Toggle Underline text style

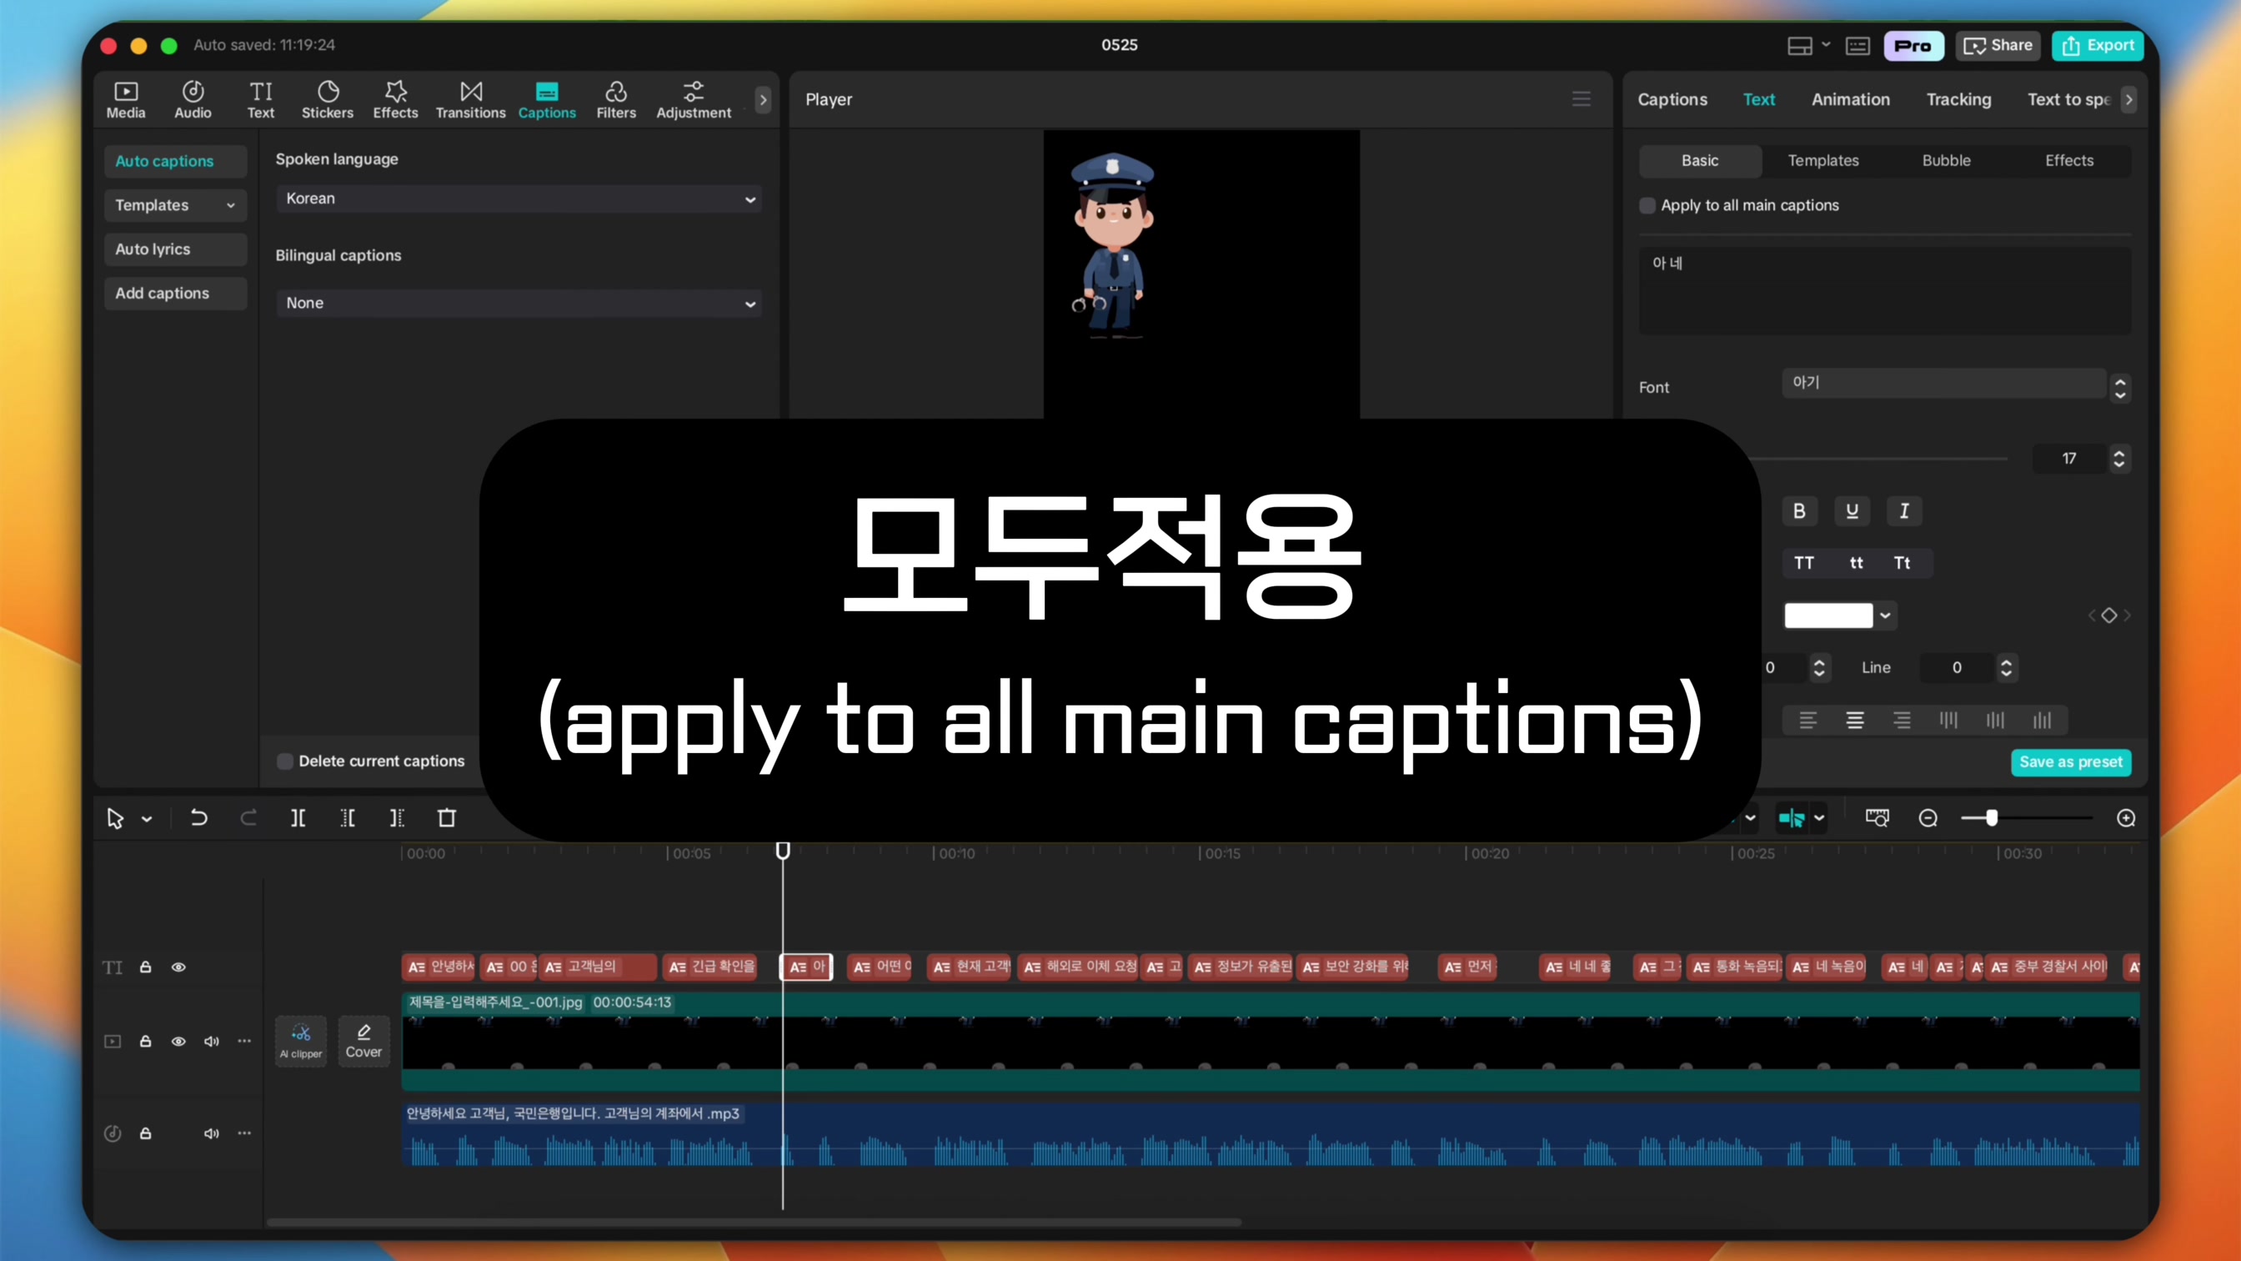[1852, 511]
